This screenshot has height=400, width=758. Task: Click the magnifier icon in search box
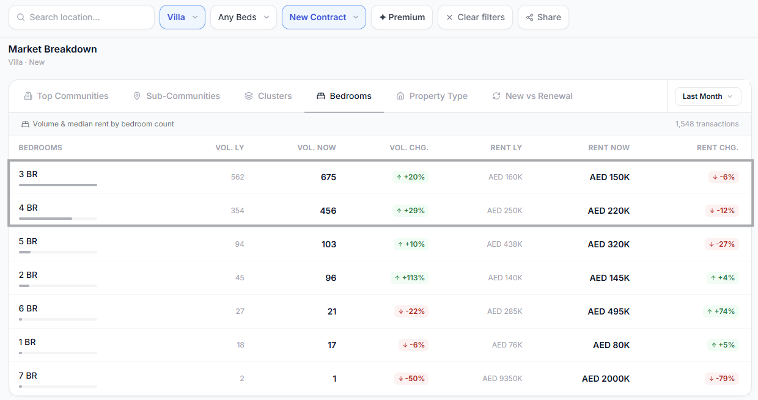coord(21,17)
